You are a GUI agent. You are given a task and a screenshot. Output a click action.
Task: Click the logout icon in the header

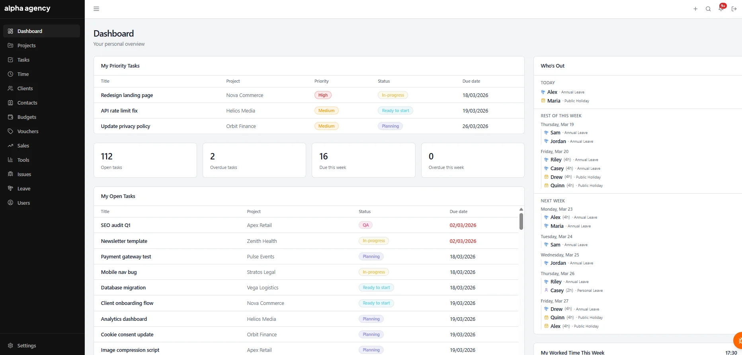(734, 9)
